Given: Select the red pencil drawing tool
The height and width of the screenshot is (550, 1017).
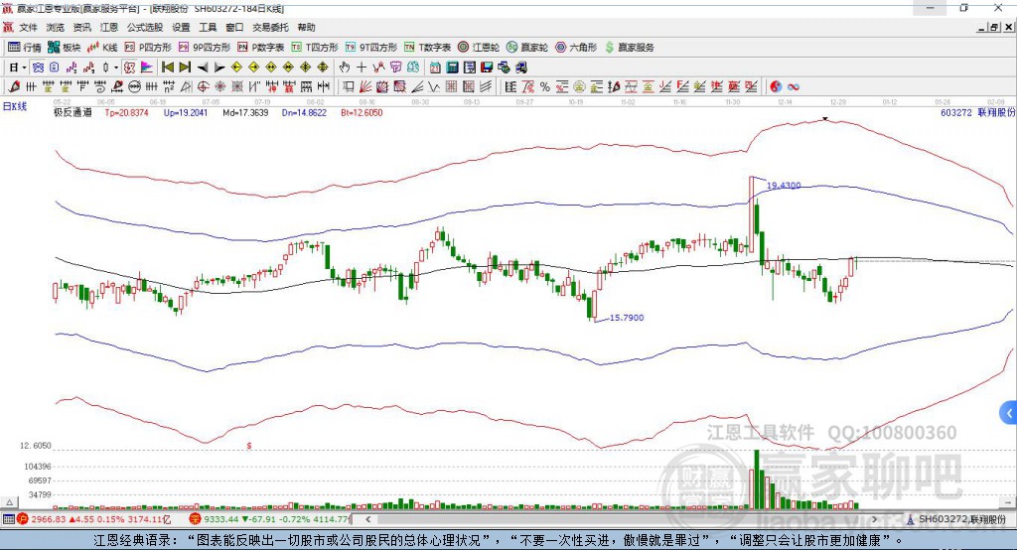Looking at the screenshot, I should coord(14,86).
